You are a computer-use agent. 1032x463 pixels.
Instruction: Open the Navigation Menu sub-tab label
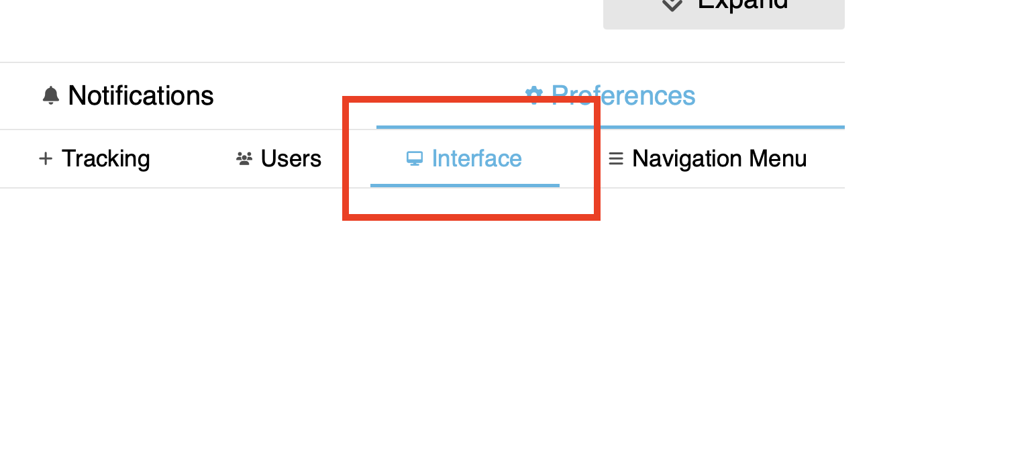(719, 159)
